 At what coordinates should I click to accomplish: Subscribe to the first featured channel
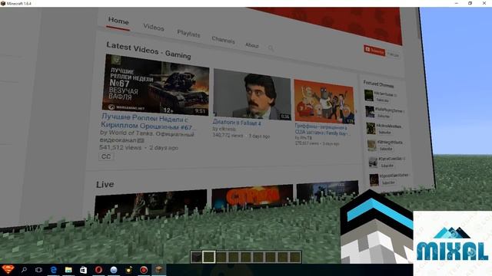pyautogui.click(x=382, y=100)
